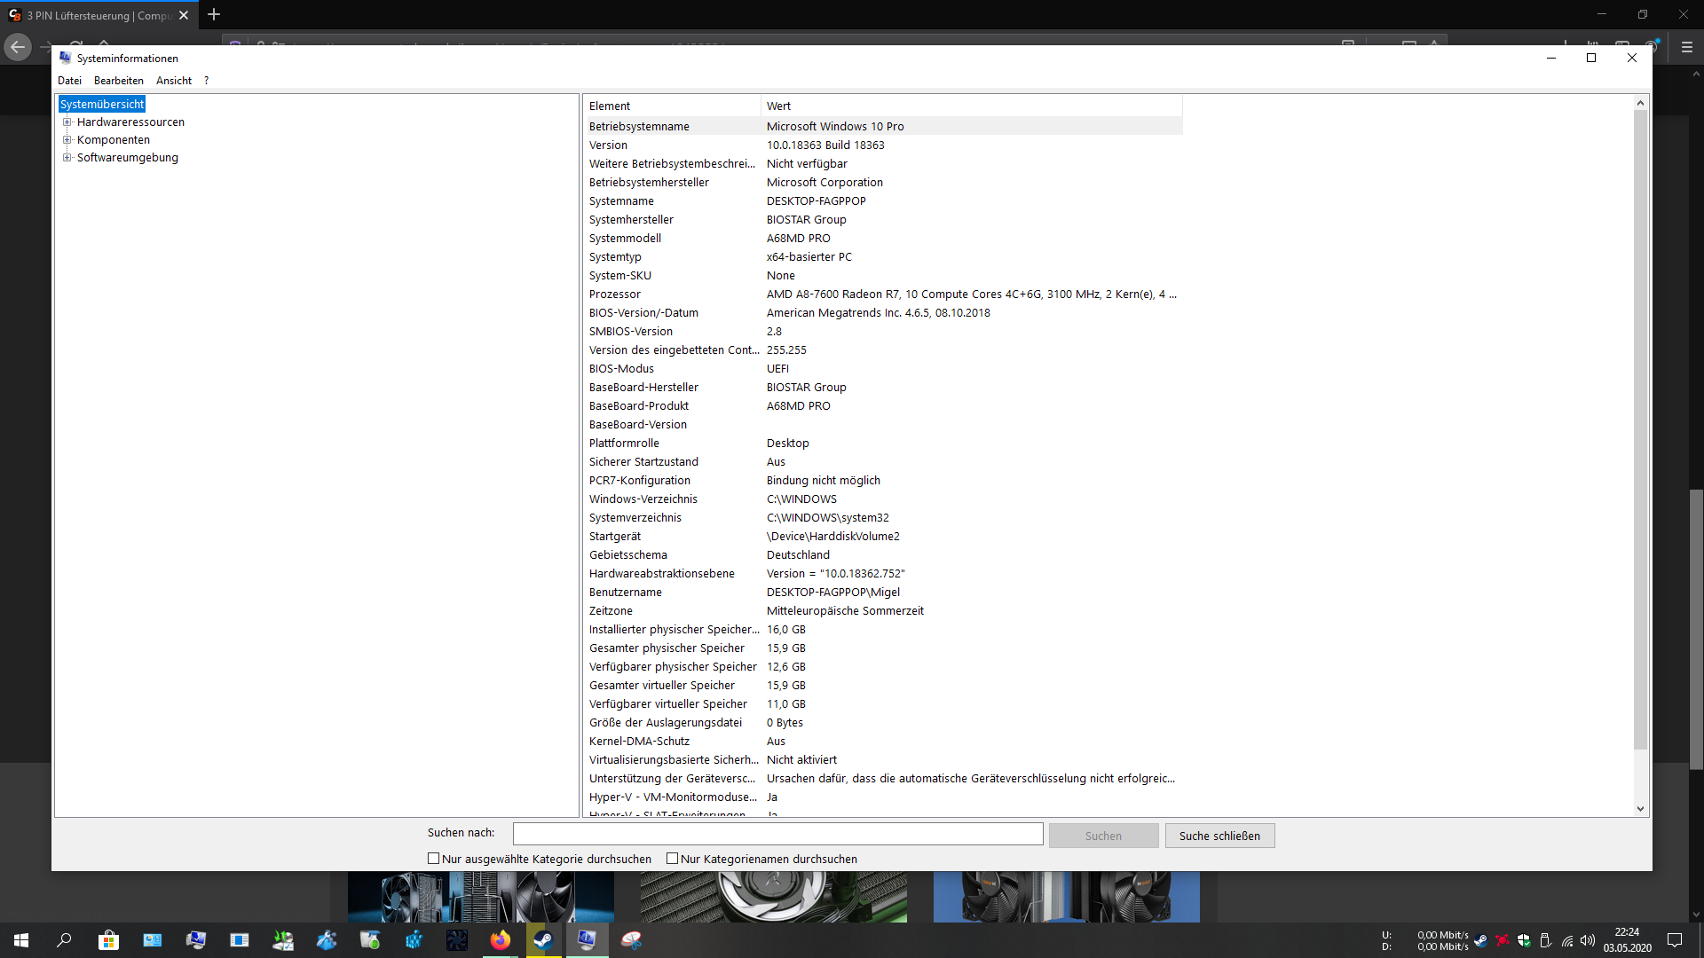Select the Zeitzone row

(x=883, y=611)
